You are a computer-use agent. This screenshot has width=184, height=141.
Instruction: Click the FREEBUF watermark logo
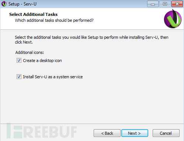pyautogui.click(x=42, y=131)
